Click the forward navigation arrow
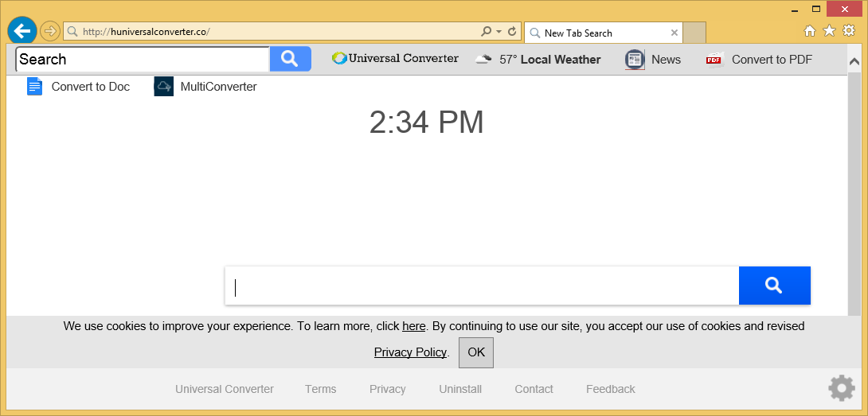This screenshot has width=868, height=416. click(x=50, y=31)
